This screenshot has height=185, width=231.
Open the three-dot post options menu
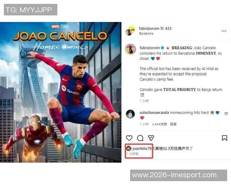coord(224,31)
